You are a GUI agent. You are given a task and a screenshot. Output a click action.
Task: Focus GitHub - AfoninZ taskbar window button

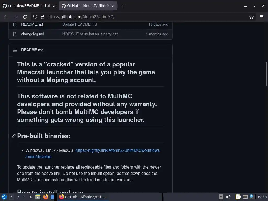[x=83, y=197]
